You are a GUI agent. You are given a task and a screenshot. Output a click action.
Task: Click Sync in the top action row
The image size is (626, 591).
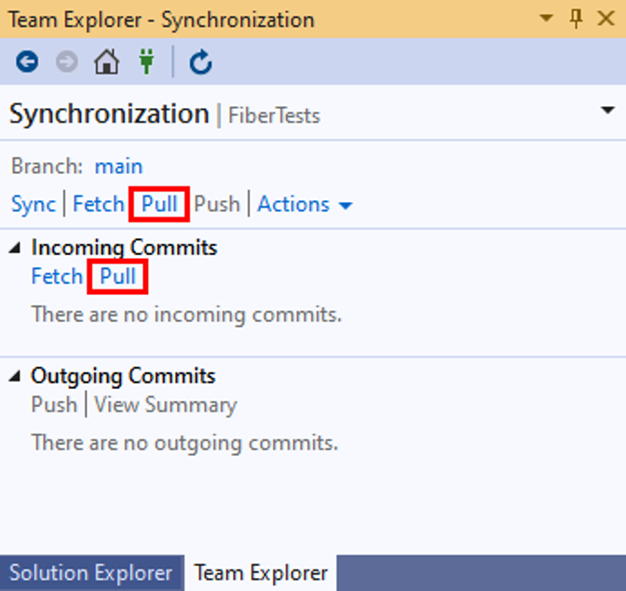[x=34, y=204]
